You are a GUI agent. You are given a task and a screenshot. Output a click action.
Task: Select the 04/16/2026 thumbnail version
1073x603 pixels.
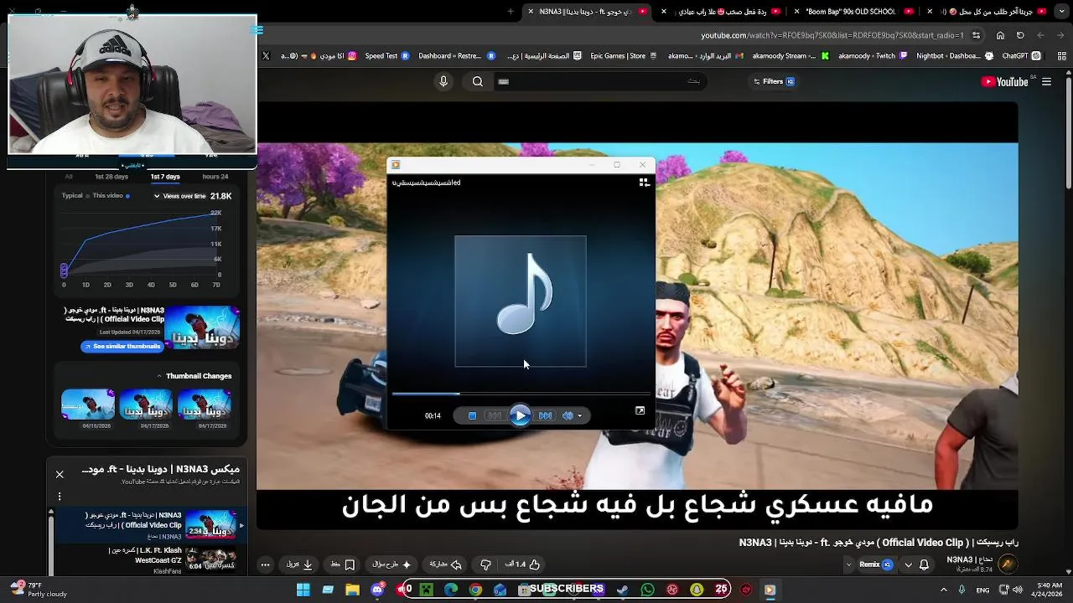(88, 405)
